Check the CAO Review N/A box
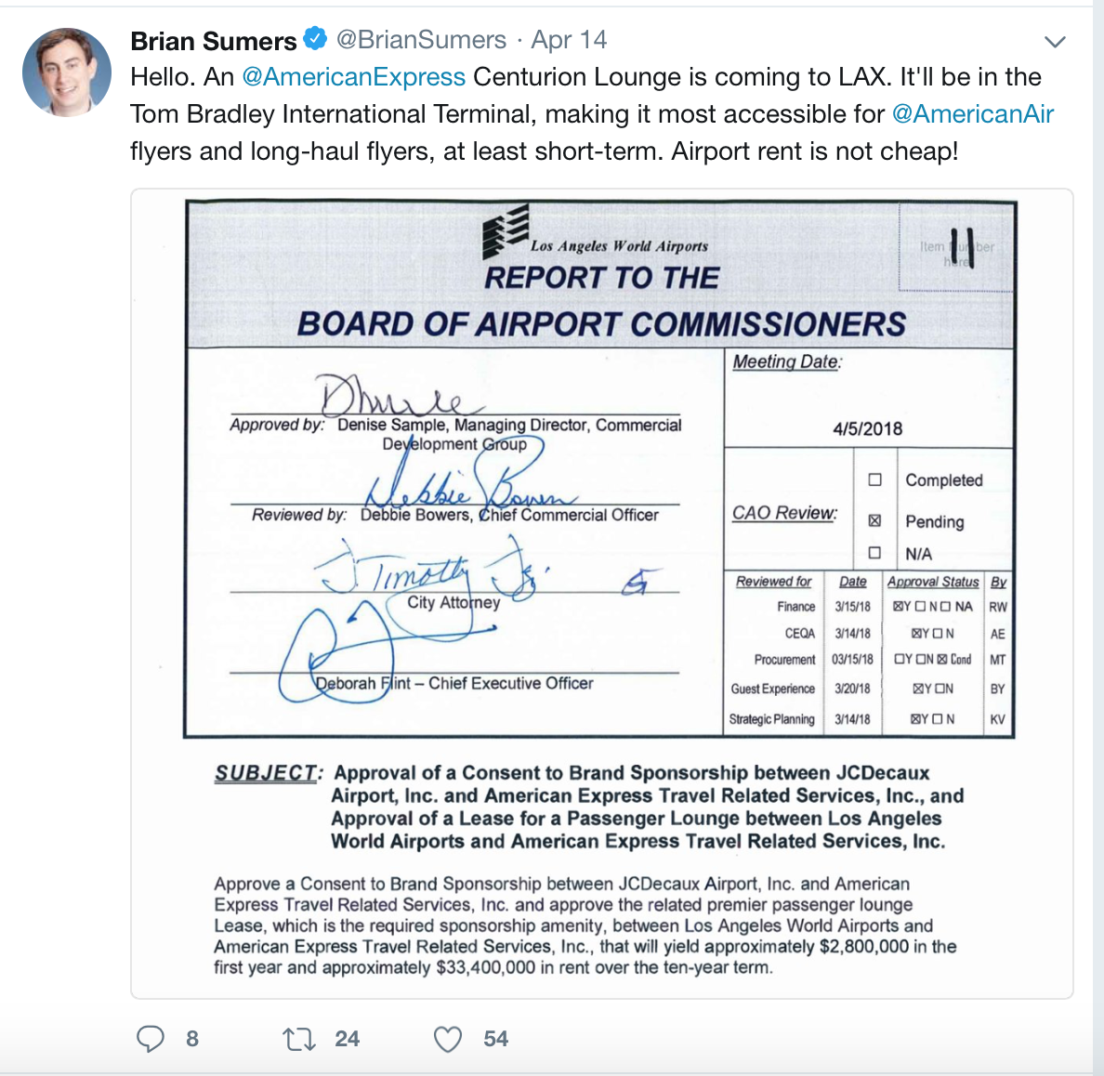The width and height of the screenshot is (1104, 1076). pos(874,553)
